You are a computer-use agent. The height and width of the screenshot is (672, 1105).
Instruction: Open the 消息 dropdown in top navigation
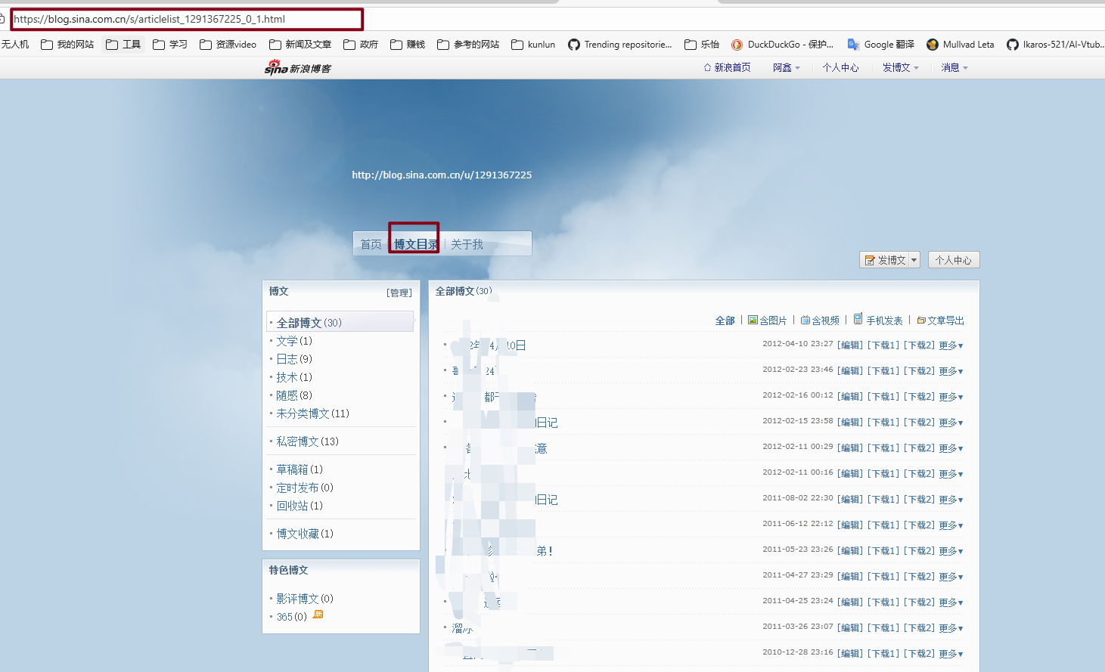(954, 67)
